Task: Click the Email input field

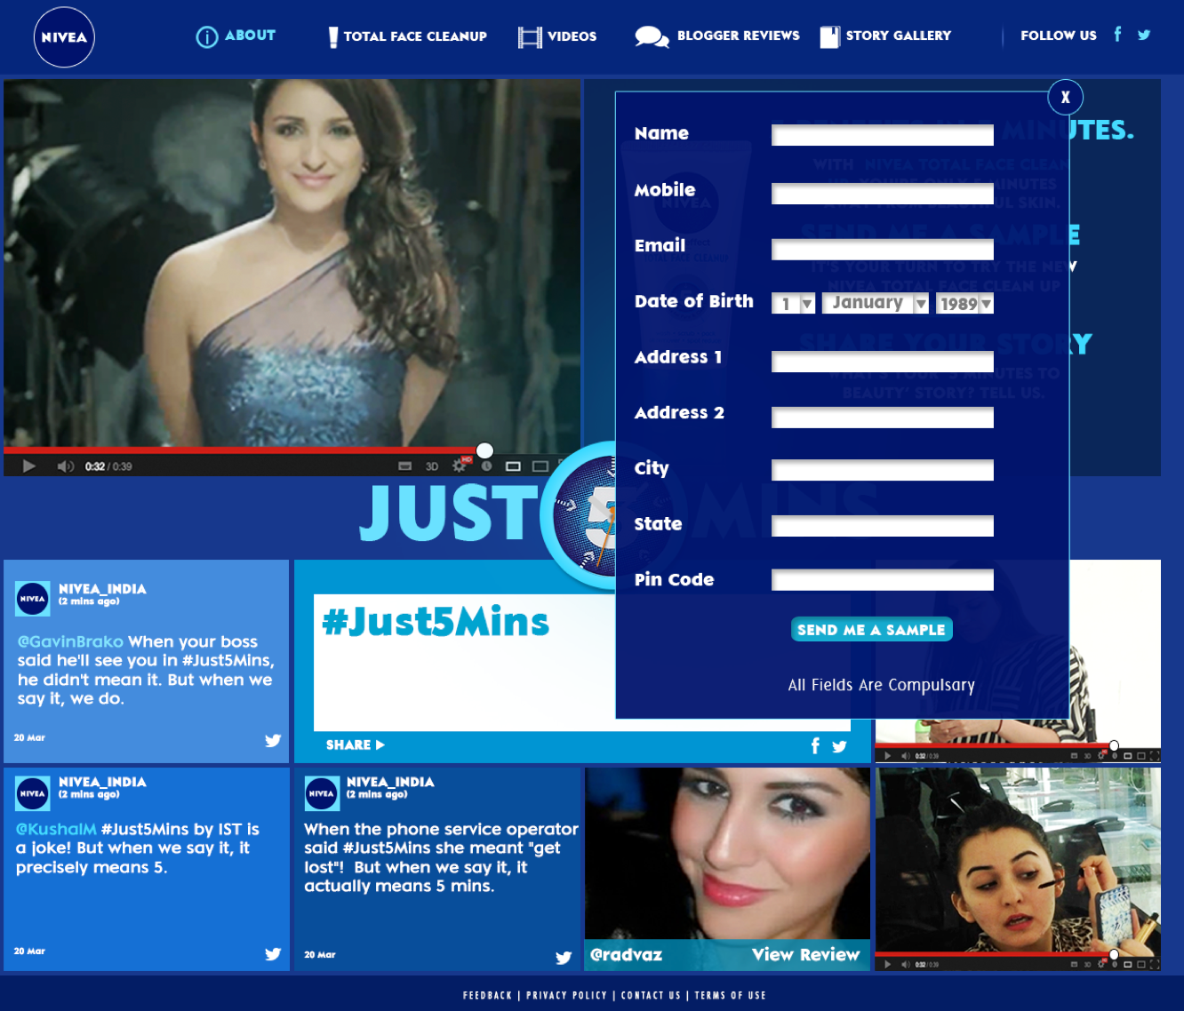Action: point(883,249)
